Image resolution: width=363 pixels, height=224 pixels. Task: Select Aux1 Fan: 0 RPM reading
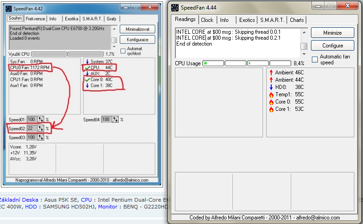26,85
